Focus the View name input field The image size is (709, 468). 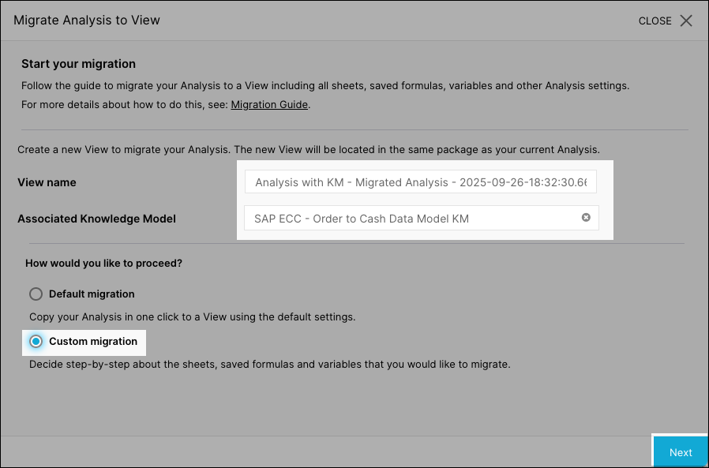tap(420, 183)
